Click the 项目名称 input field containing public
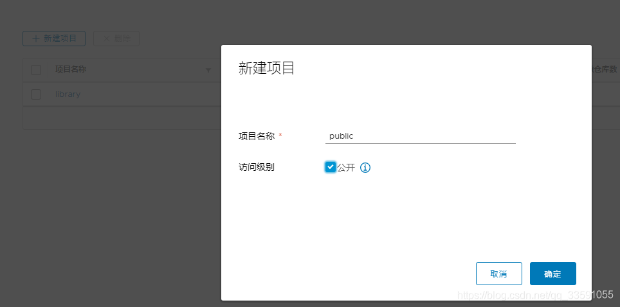Screen dimensions: 620x307 (421, 136)
